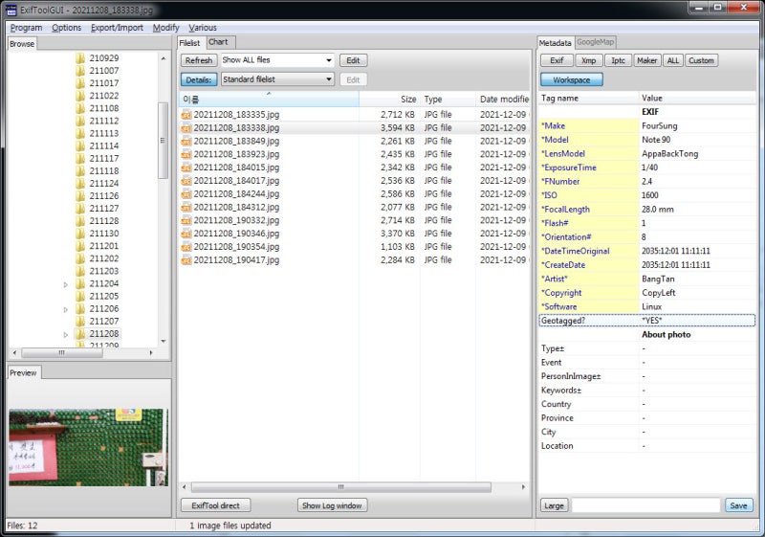Click JPG icon of 20211208_190332.jpg
765x537 pixels.
tap(186, 220)
